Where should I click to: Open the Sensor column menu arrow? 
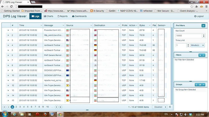click(x=165, y=25)
